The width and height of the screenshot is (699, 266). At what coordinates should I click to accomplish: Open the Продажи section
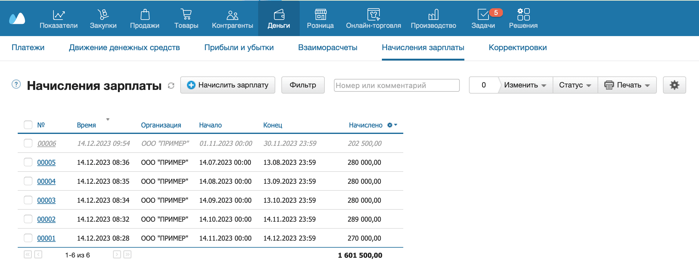pyautogui.click(x=145, y=18)
